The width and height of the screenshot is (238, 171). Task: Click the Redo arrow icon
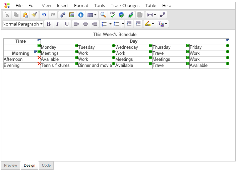point(53,15)
